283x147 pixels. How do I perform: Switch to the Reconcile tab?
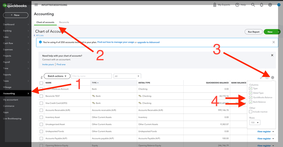(64, 22)
